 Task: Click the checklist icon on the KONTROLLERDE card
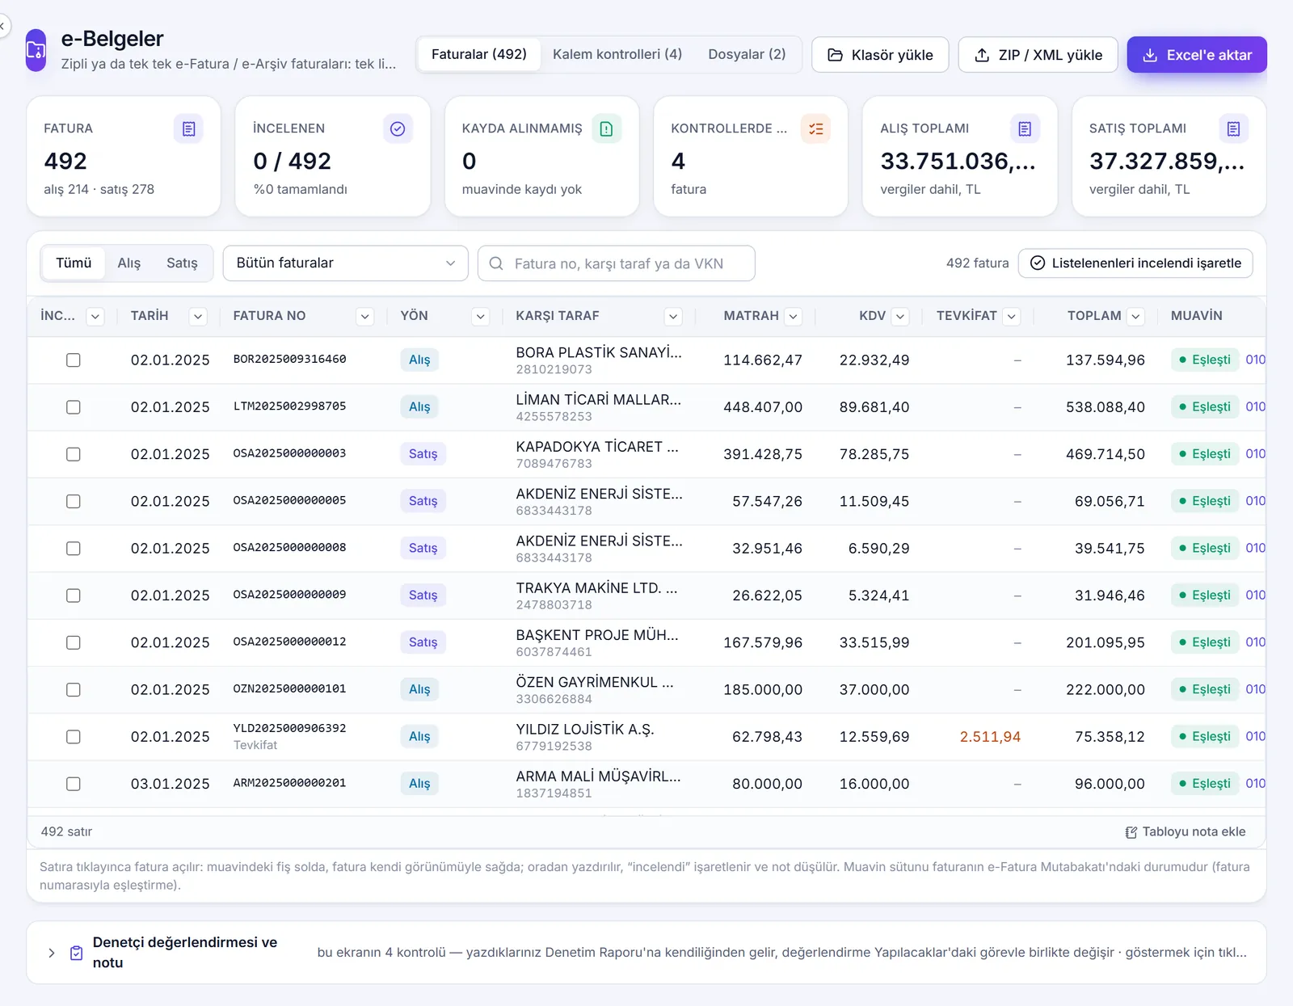click(x=816, y=128)
